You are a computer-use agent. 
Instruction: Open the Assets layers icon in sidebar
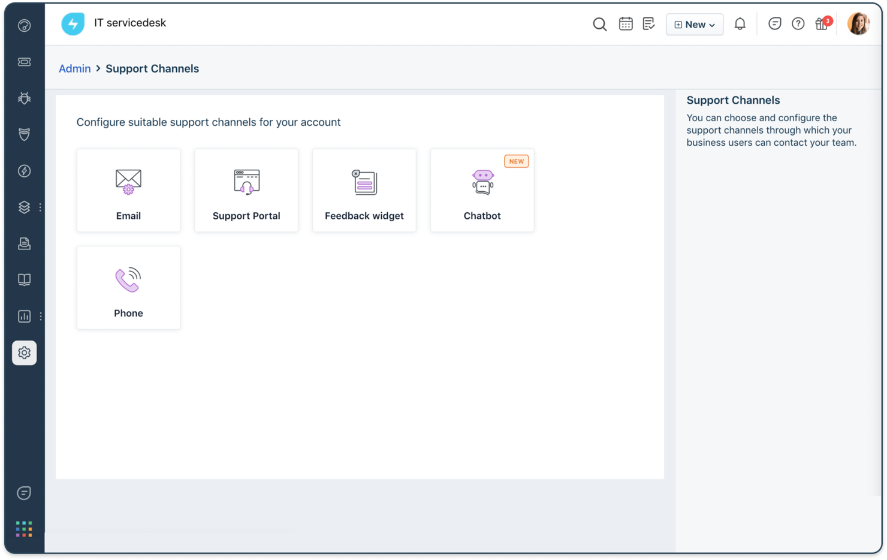pyautogui.click(x=24, y=207)
